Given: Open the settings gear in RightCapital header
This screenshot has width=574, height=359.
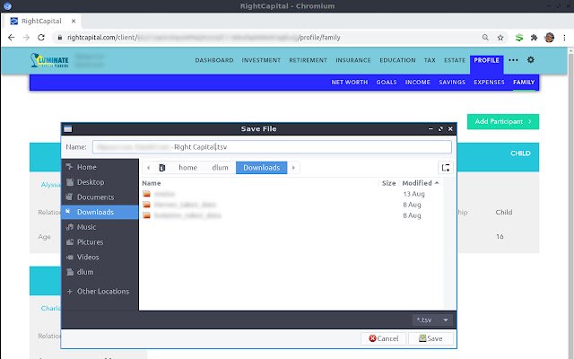Looking at the screenshot, I should pyautogui.click(x=530, y=60).
